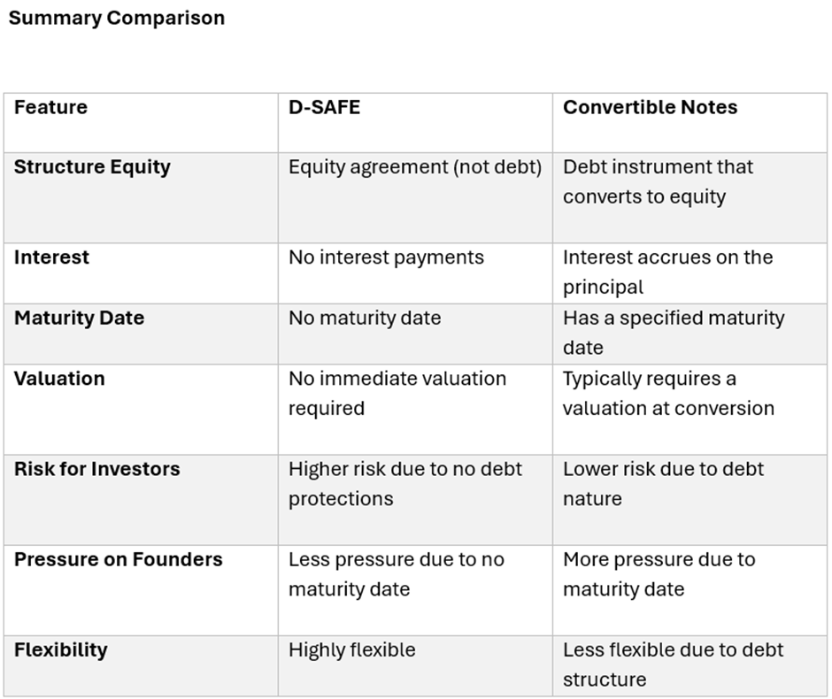832x699 pixels.
Task: Select the Interest row label
Action: (51, 257)
